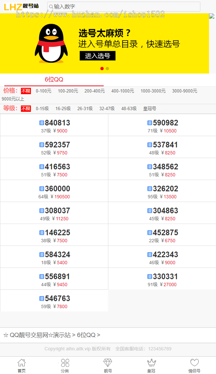
Task: Filter price by 100-200元
Action: pyautogui.click(x=68, y=91)
